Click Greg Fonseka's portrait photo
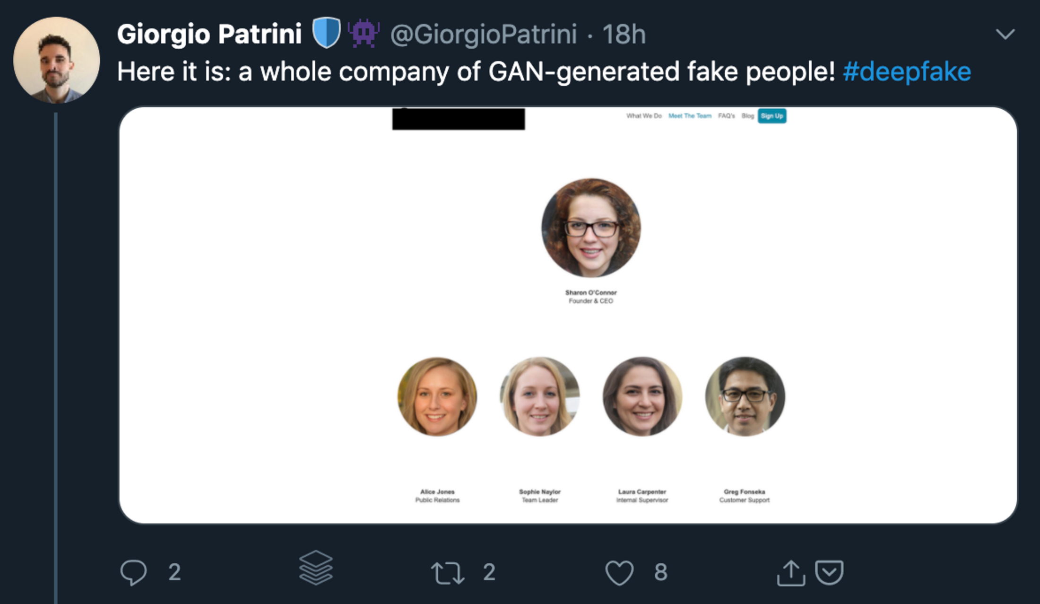The height and width of the screenshot is (604, 1040). 745,396
